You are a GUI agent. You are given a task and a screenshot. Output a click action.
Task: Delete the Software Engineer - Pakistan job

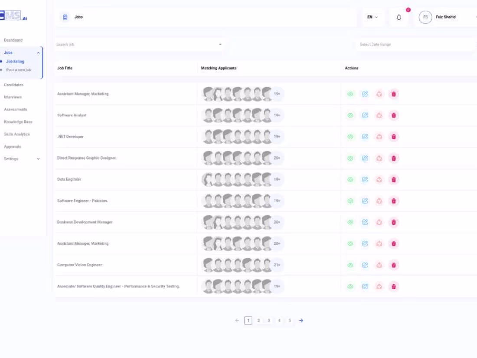pos(394,201)
